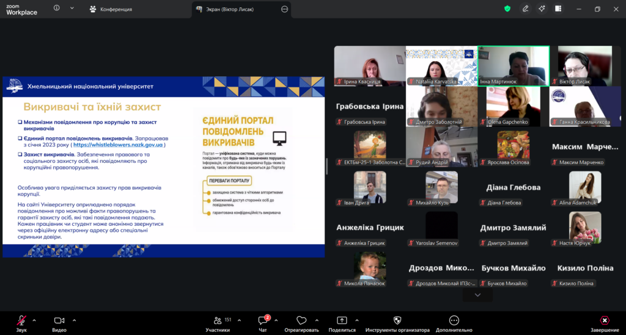Turn on camera with the Видео button
This screenshot has height=335, width=626.
point(59,321)
